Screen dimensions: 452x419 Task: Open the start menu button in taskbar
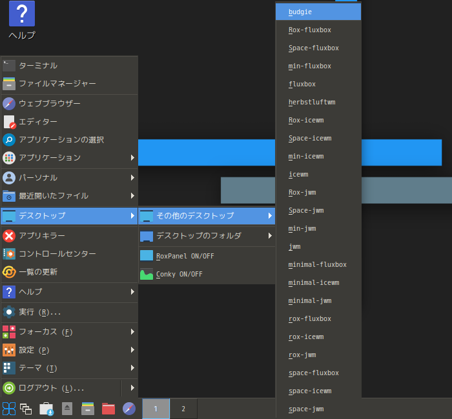tap(9, 409)
